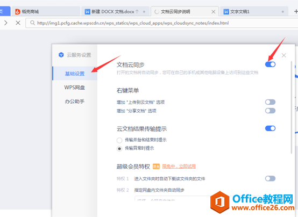Click the 超级会员特权 heading text
The width and height of the screenshot is (298, 217).
point(133,167)
